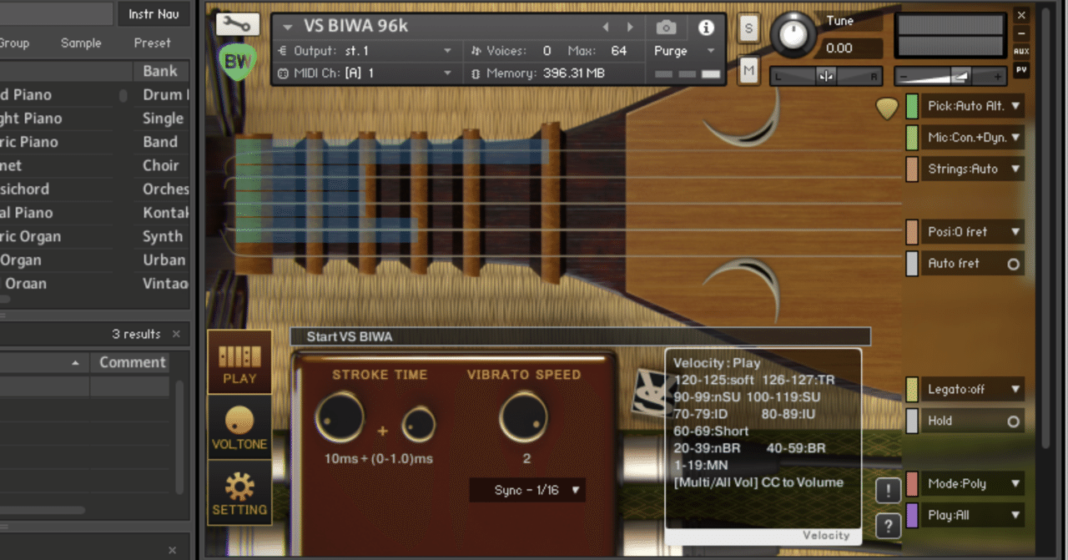Click the Velocity label under info box
The height and width of the screenshot is (560, 1068).
826,535
